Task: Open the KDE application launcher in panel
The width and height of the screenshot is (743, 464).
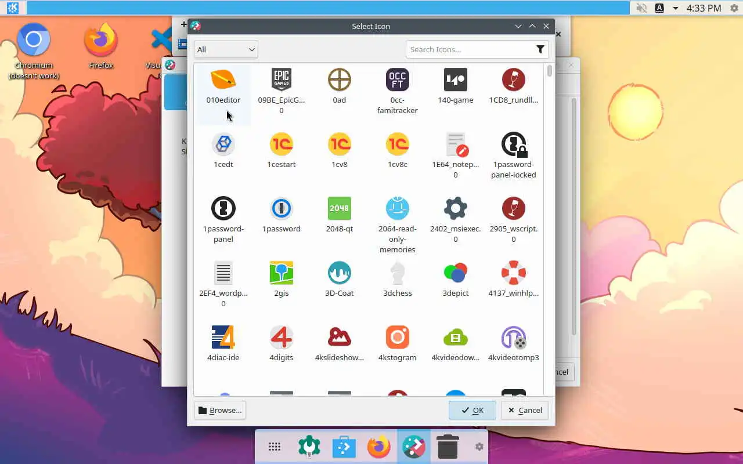Action: point(12,8)
